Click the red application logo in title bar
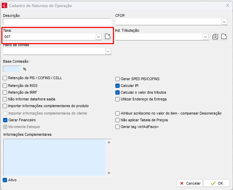 [5, 6]
